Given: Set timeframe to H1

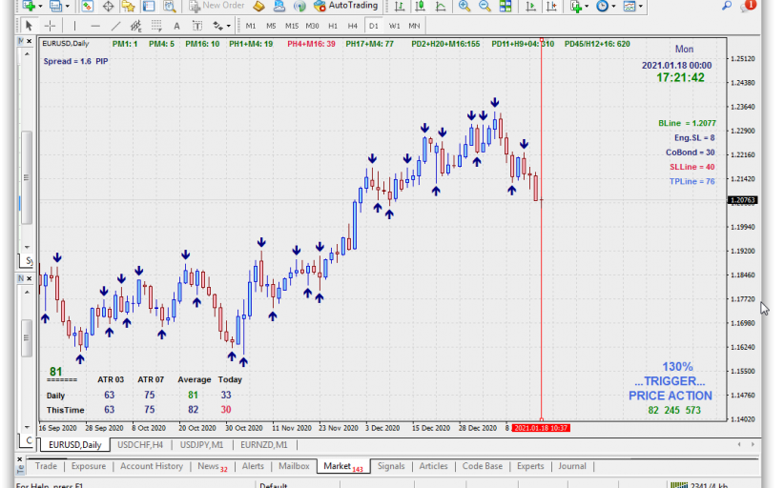Looking at the screenshot, I should click(333, 26).
